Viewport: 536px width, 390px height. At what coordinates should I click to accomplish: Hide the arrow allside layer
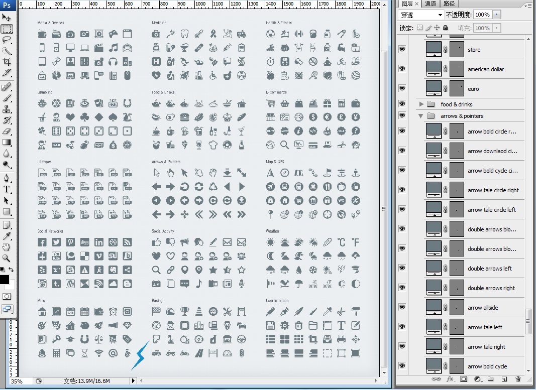(x=402, y=307)
